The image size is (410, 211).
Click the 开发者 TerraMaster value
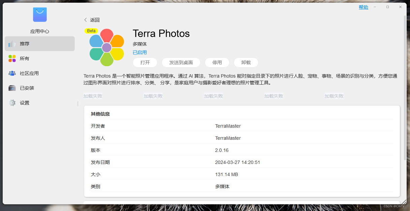coord(228,126)
